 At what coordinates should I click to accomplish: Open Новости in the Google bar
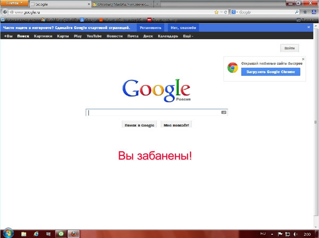click(x=114, y=36)
